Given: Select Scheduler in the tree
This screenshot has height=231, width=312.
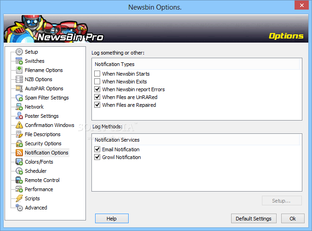Looking at the screenshot, I should point(36,171).
